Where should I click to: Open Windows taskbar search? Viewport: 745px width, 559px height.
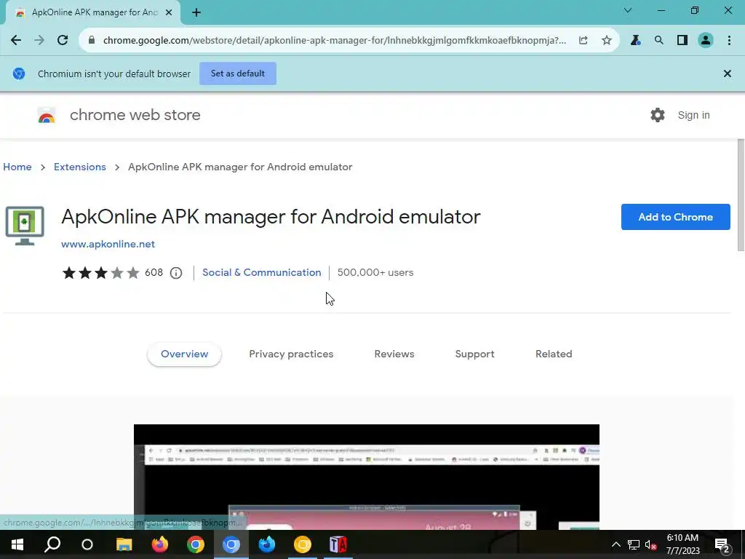pyautogui.click(x=52, y=544)
